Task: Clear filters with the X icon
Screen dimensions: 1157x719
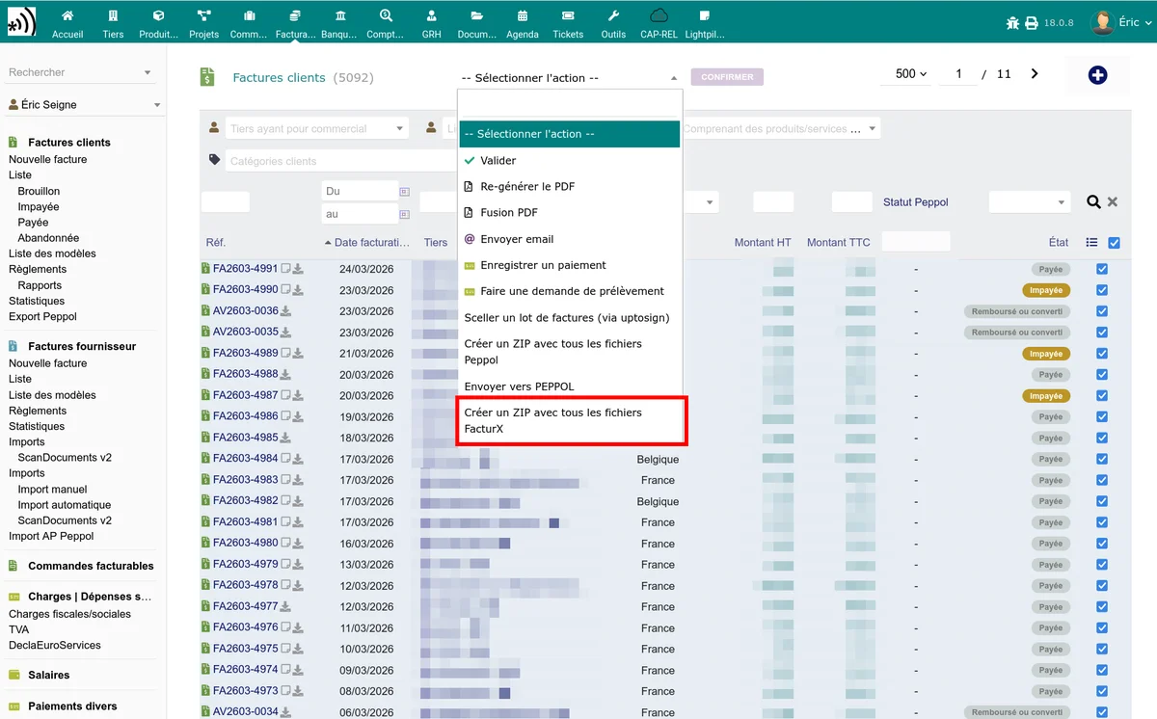Action: [x=1112, y=201]
